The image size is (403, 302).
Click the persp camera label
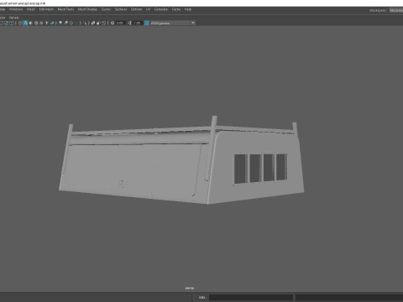(x=190, y=288)
